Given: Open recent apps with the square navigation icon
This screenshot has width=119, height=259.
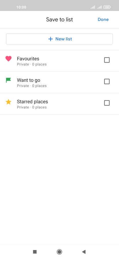Looking at the screenshot, I should coord(35,252).
